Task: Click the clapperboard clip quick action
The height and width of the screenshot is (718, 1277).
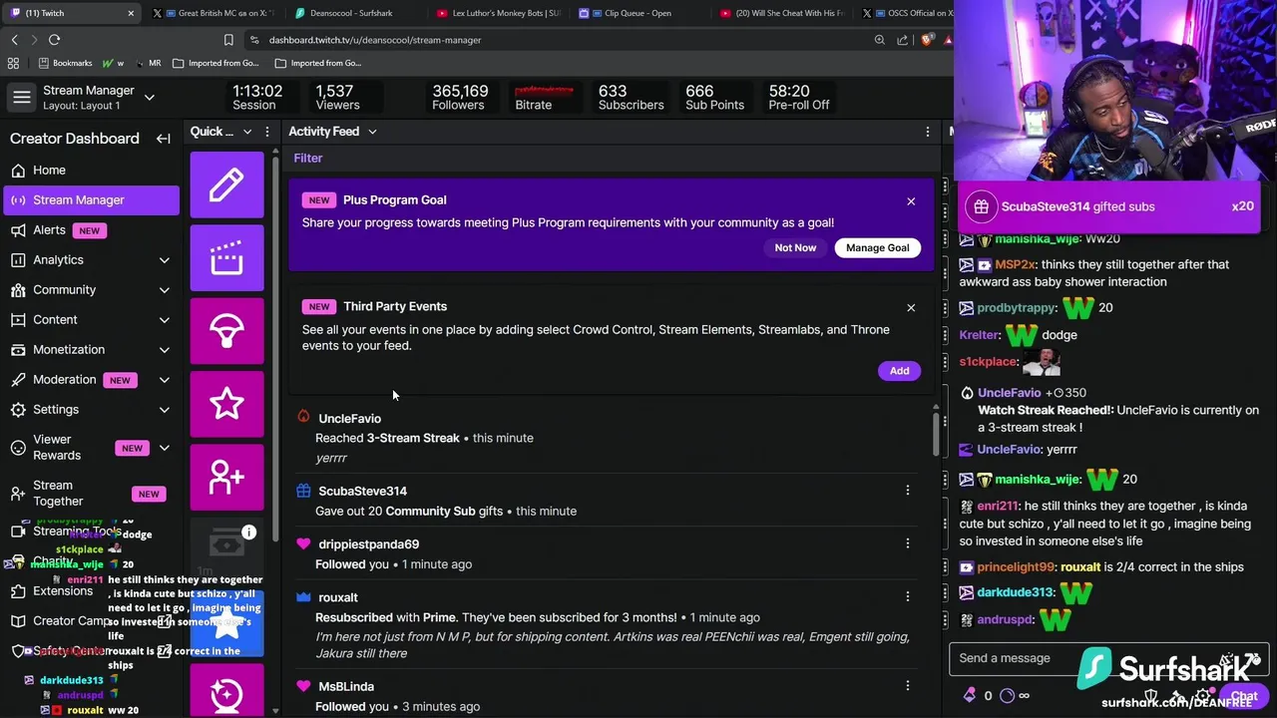Action: pos(226,257)
